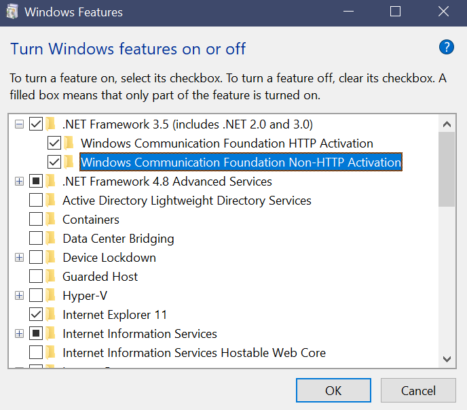Viewport: 467px width, 410px height.
Task: Select the Hyper-V feature label
Action: (x=85, y=296)
